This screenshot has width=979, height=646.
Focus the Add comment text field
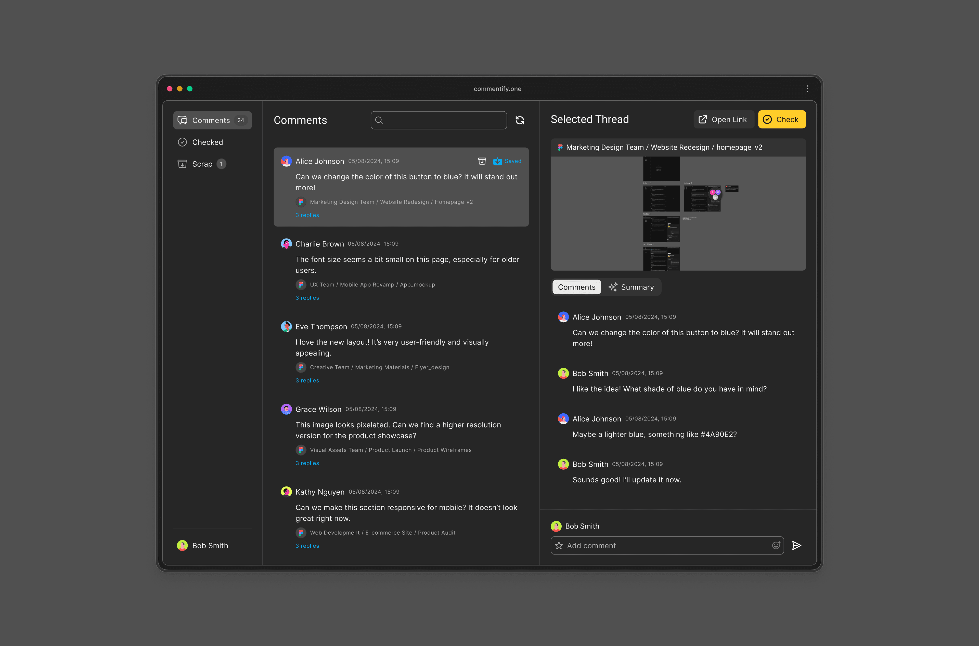(x=667, y=546)
